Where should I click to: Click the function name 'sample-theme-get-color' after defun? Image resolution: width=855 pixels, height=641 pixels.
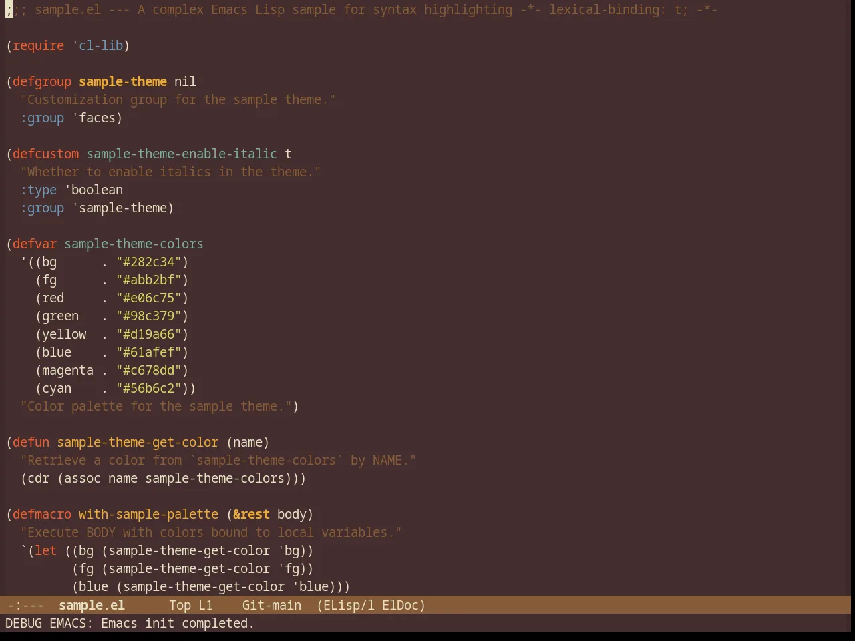tap(138, 442)
